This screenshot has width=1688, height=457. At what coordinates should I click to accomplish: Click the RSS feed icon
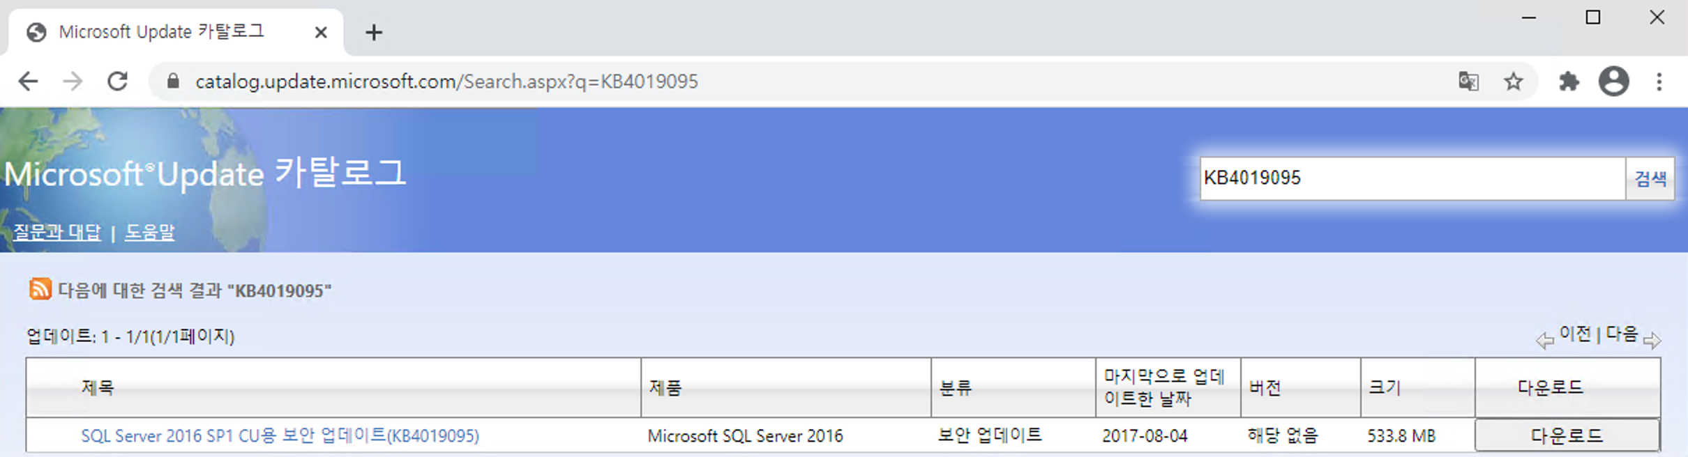(40, 288)
